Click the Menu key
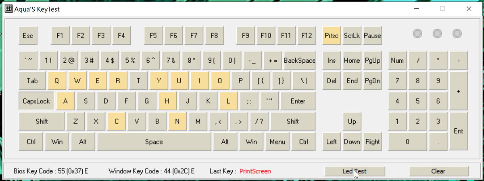Viewport: 484px width, 181px height. 277,142
